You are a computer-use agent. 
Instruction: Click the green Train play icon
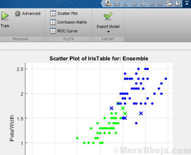[x=5, y=16]
